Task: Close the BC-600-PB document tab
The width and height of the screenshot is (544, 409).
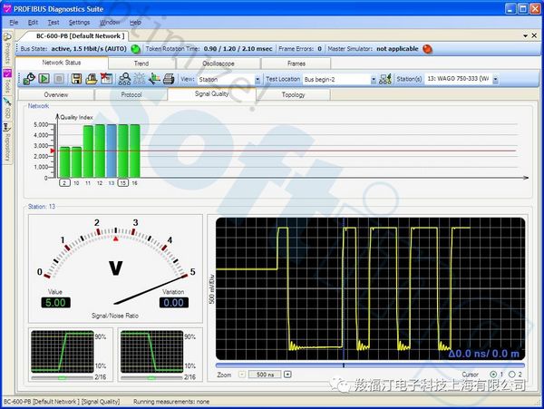Action: point(534,35)
